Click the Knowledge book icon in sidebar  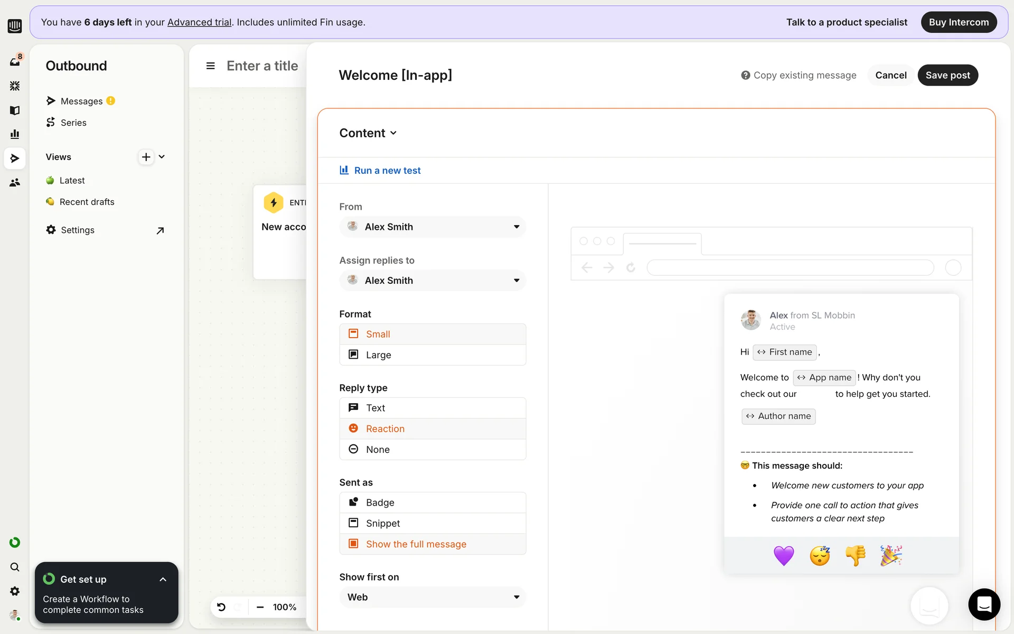(15, 110)
